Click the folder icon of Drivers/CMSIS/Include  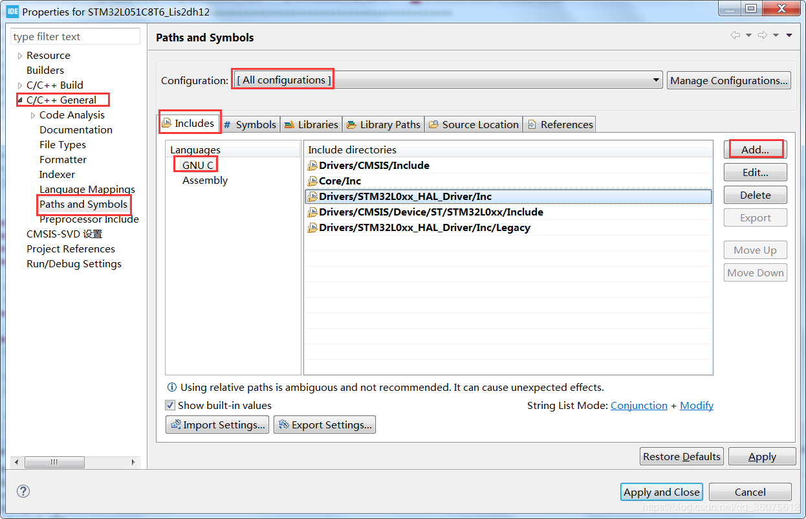[312, 166]
